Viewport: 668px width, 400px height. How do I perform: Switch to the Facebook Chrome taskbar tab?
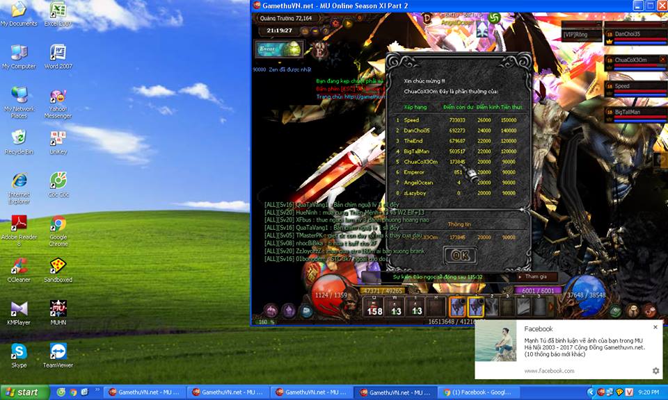(x=475, y=392)
